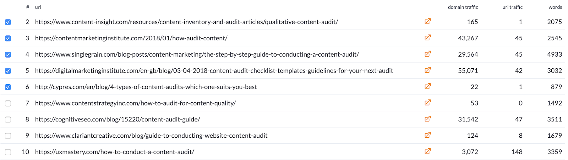
Task: Click the url column header
Action: click(38, 7)
